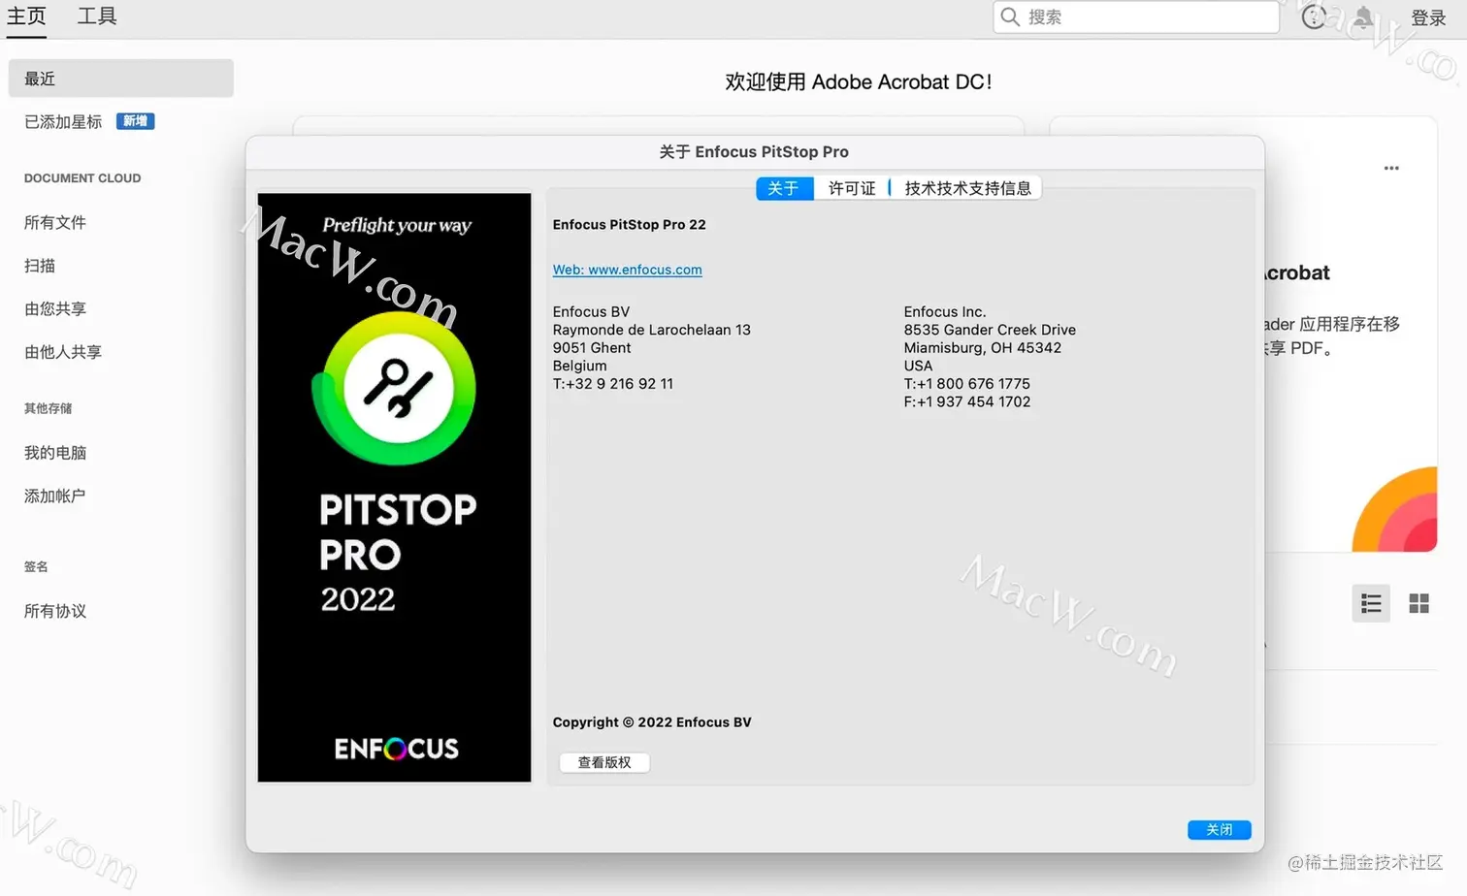Open 所有文件 under Document Cloud
1467x896 pixels.
(x=55, y=222)
